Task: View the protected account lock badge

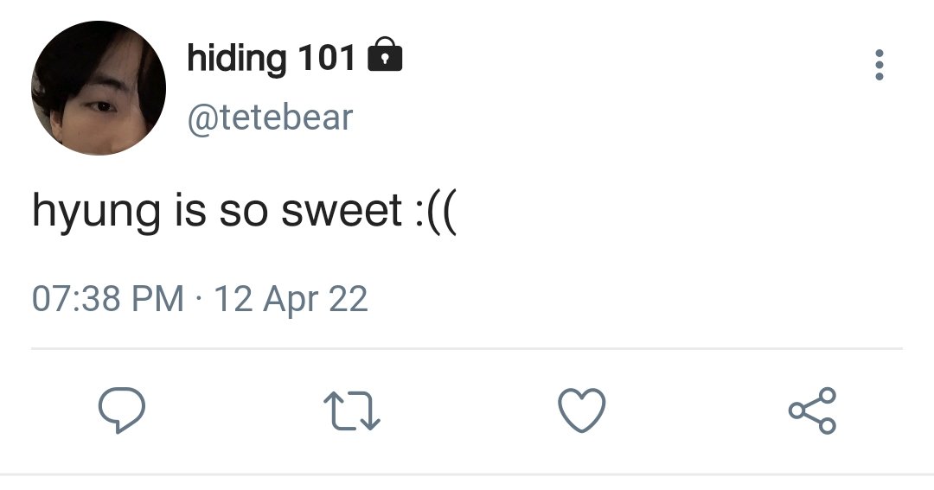Action: pyautogui.click(x=385, y=54)
